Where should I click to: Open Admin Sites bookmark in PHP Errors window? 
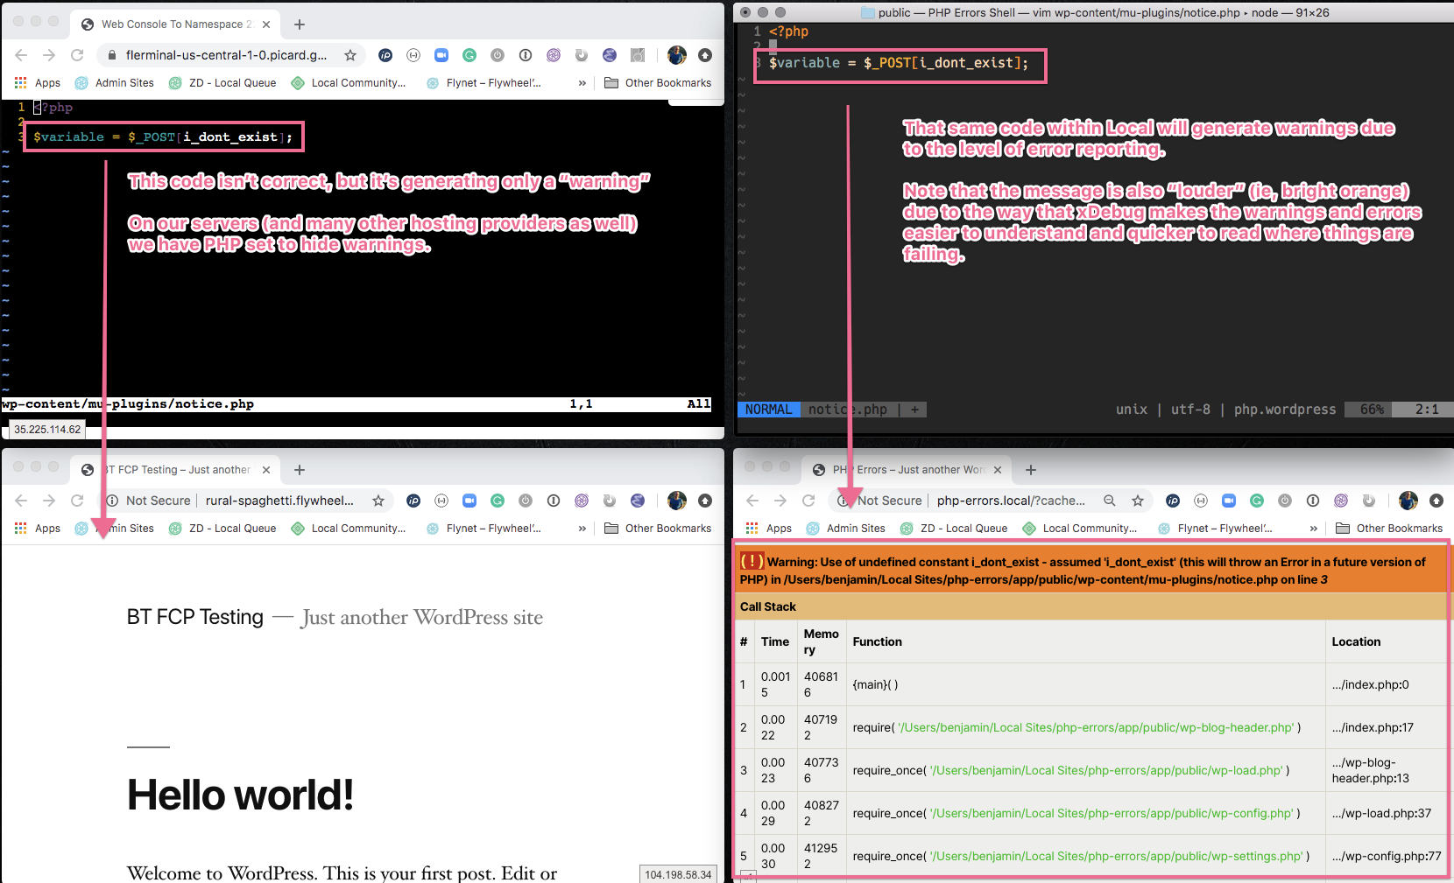pos(846,529)
